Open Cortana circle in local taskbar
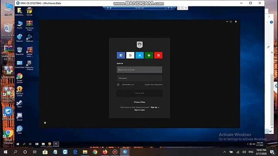 coord(25,152)
